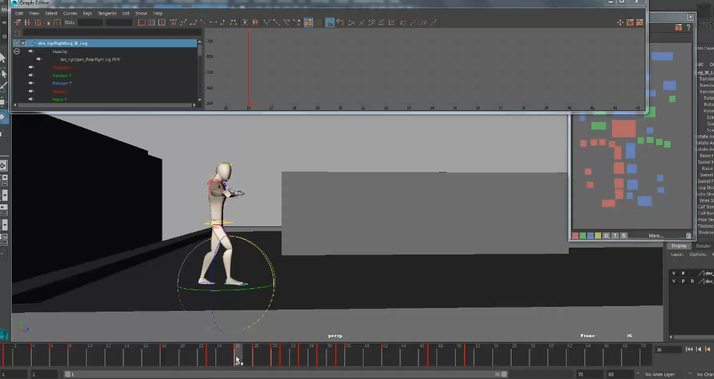This screenshot has width=714, height=379.
Task: Set pre-infinity cycle
Action: click(403, 22)
